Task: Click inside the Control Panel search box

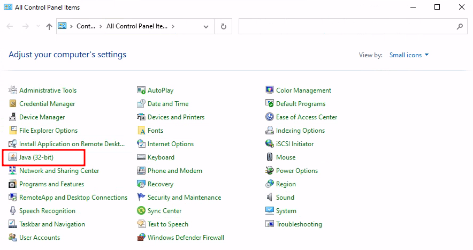Action: [x=348, y=26]
